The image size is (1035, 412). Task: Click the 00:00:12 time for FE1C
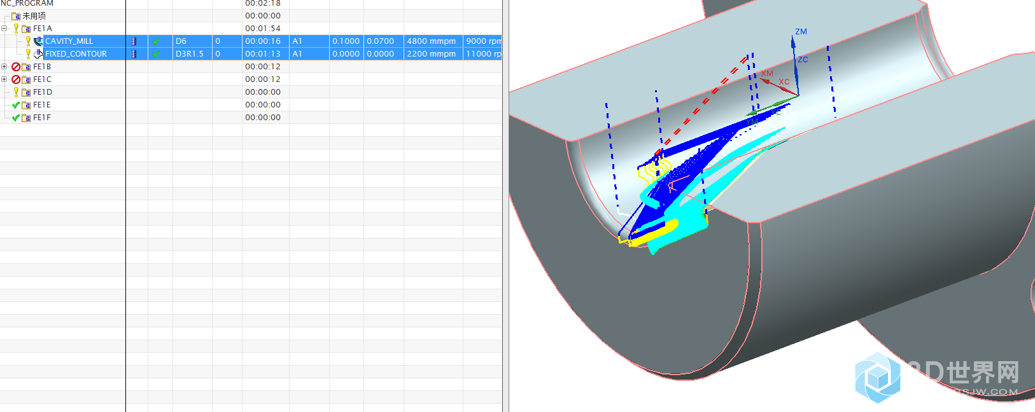coord(263,79)
